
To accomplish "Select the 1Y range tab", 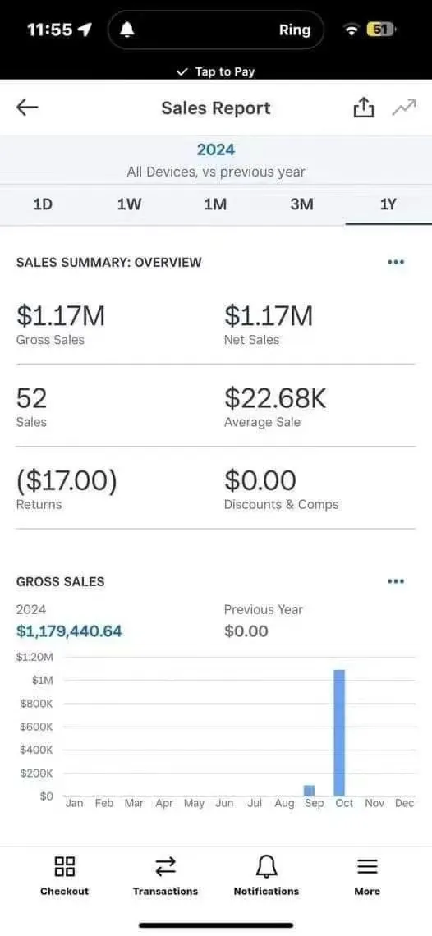I will pyautogui.click(x=388, y=204).
